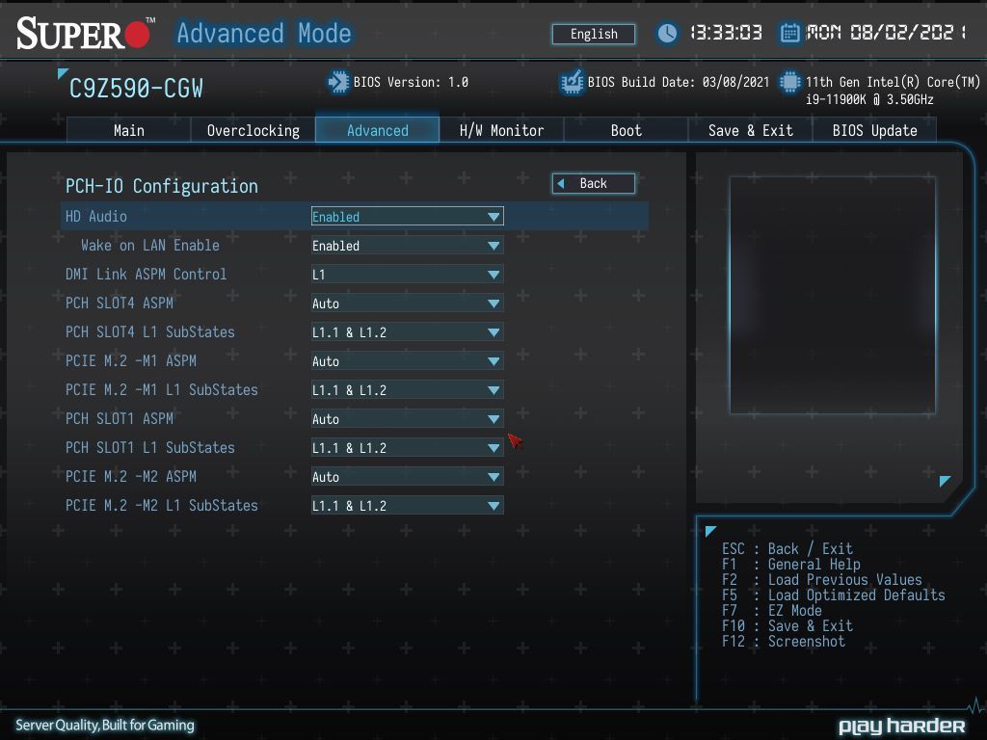Select the PCIE M.2 -M1 ASPM label
This screenshot has height=740, width=987.
[x=131, y=361]
